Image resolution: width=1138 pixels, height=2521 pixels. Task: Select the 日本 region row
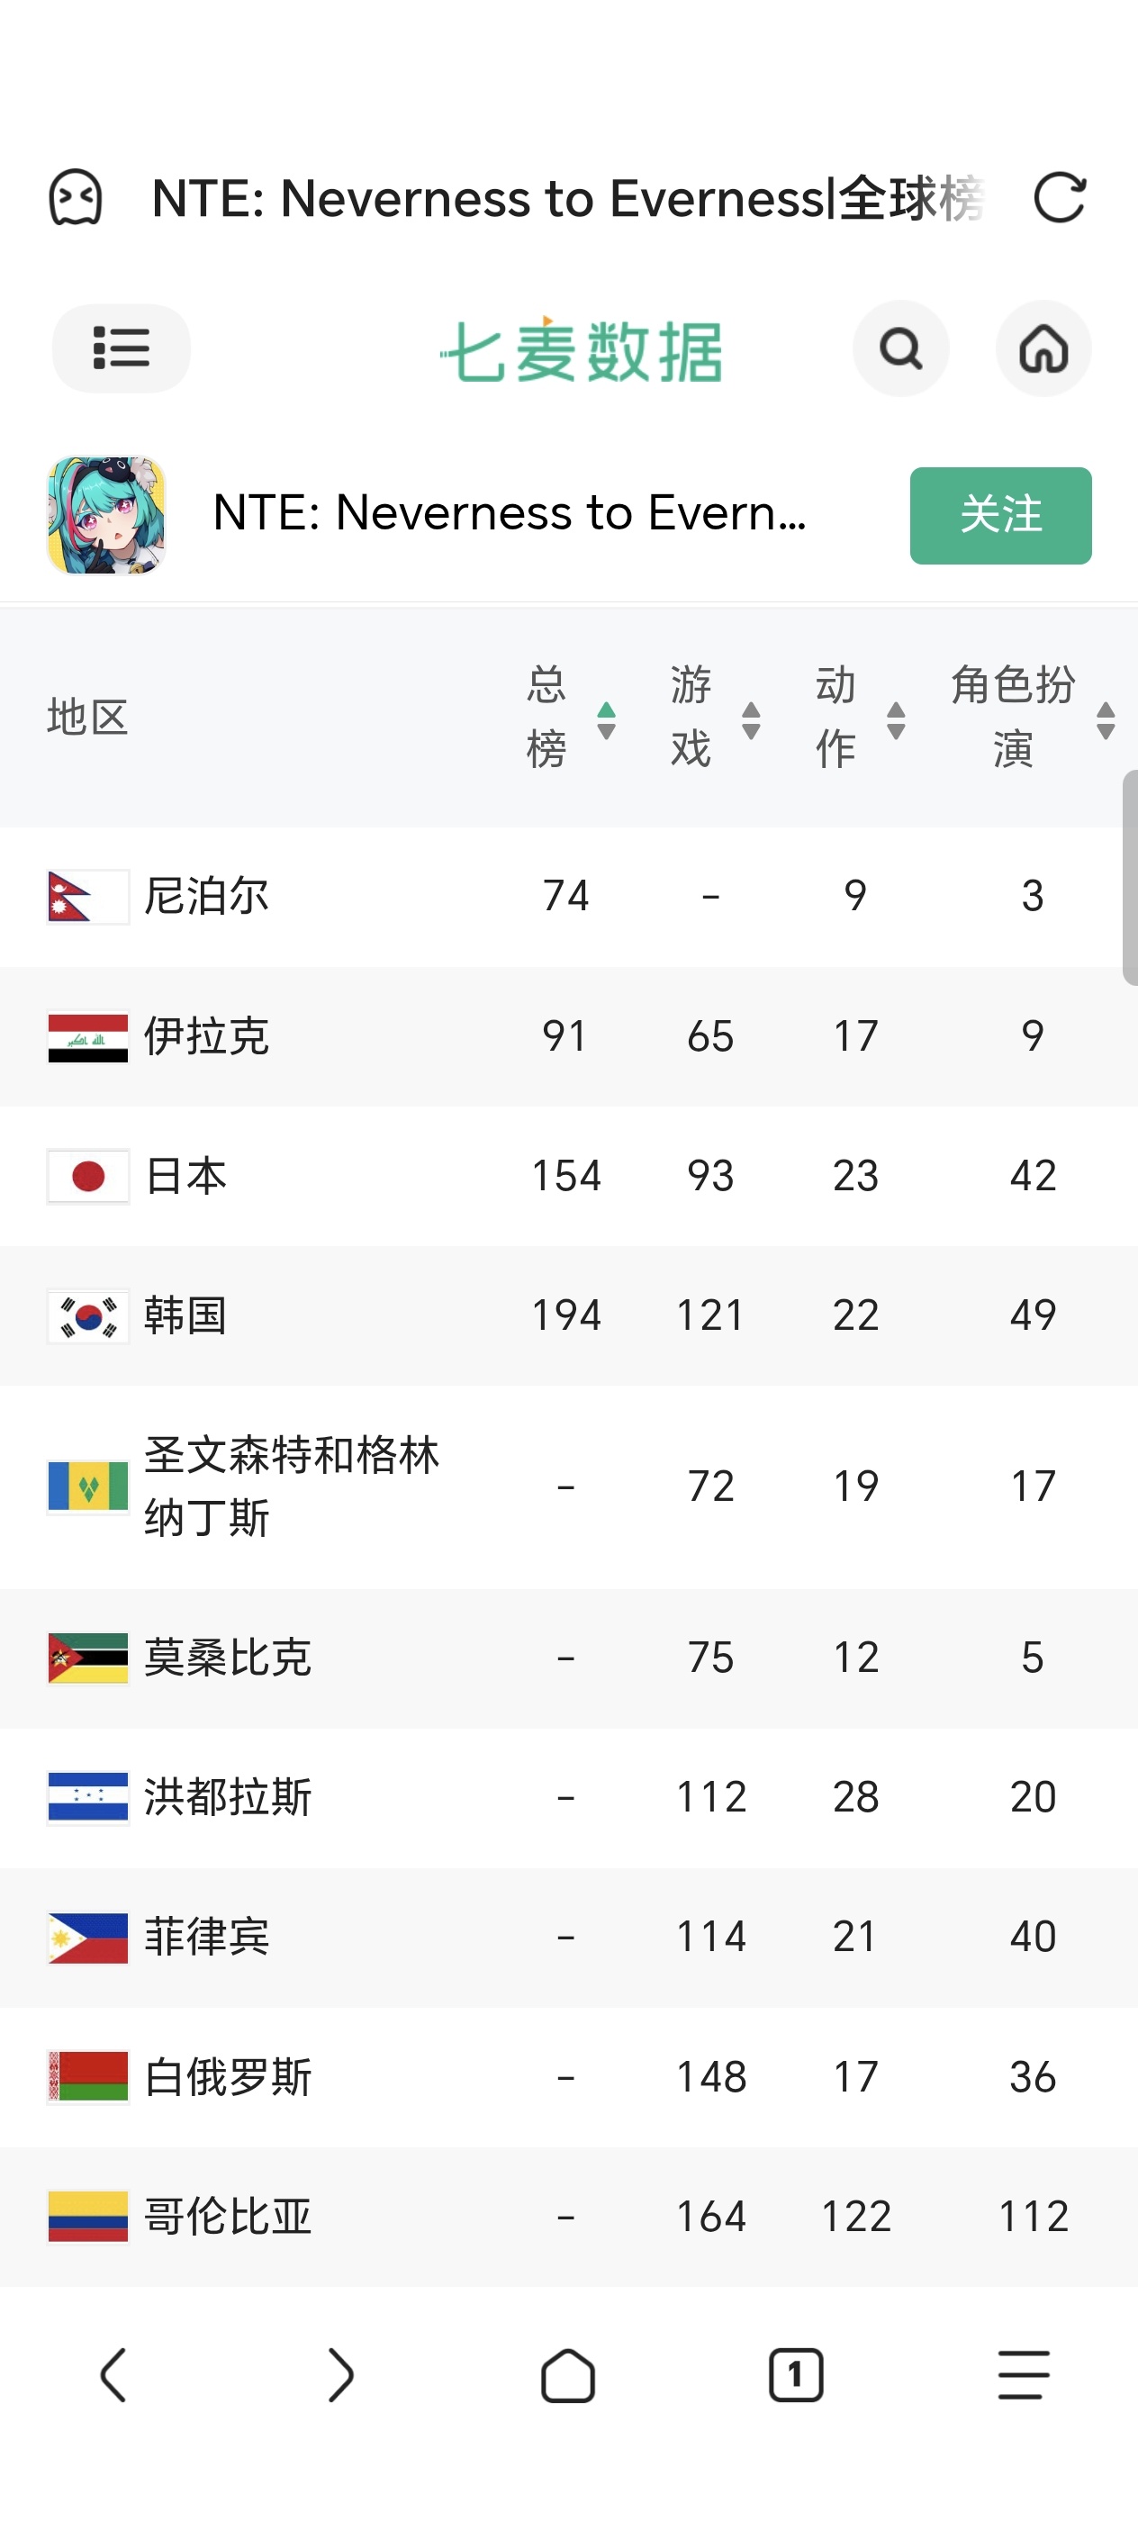(568, 1175)
